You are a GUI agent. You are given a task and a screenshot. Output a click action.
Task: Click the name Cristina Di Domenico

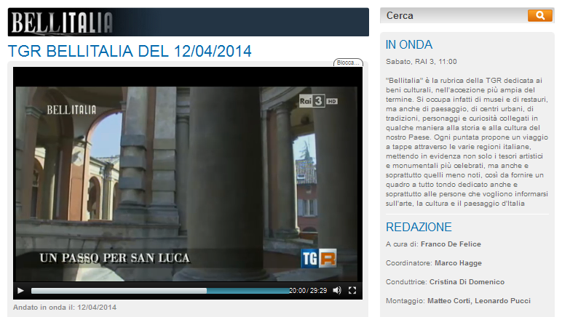[467, 282]
